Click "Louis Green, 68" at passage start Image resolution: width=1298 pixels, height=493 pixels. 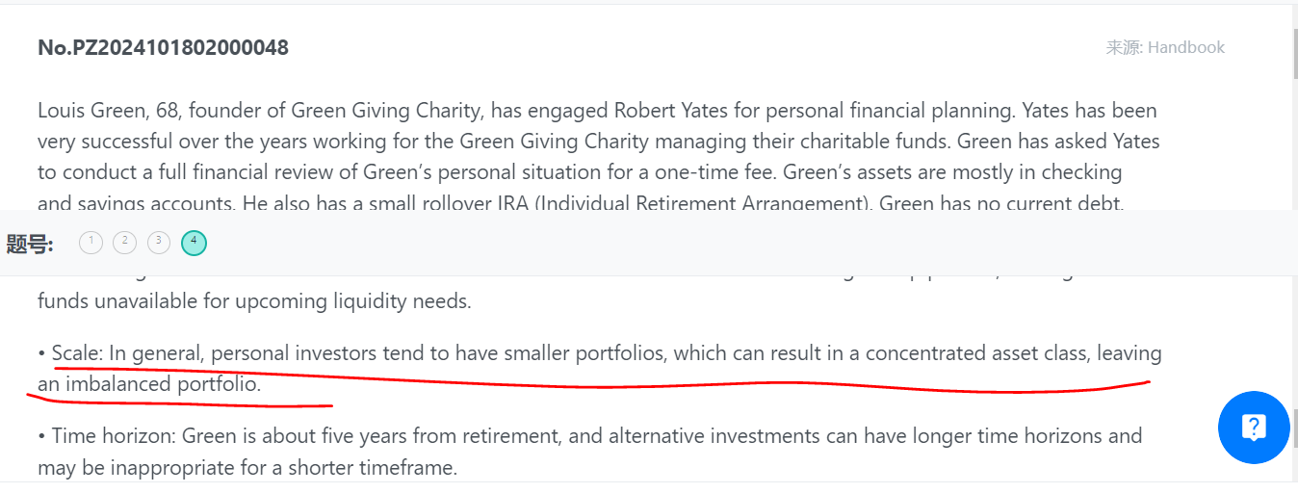101,110
